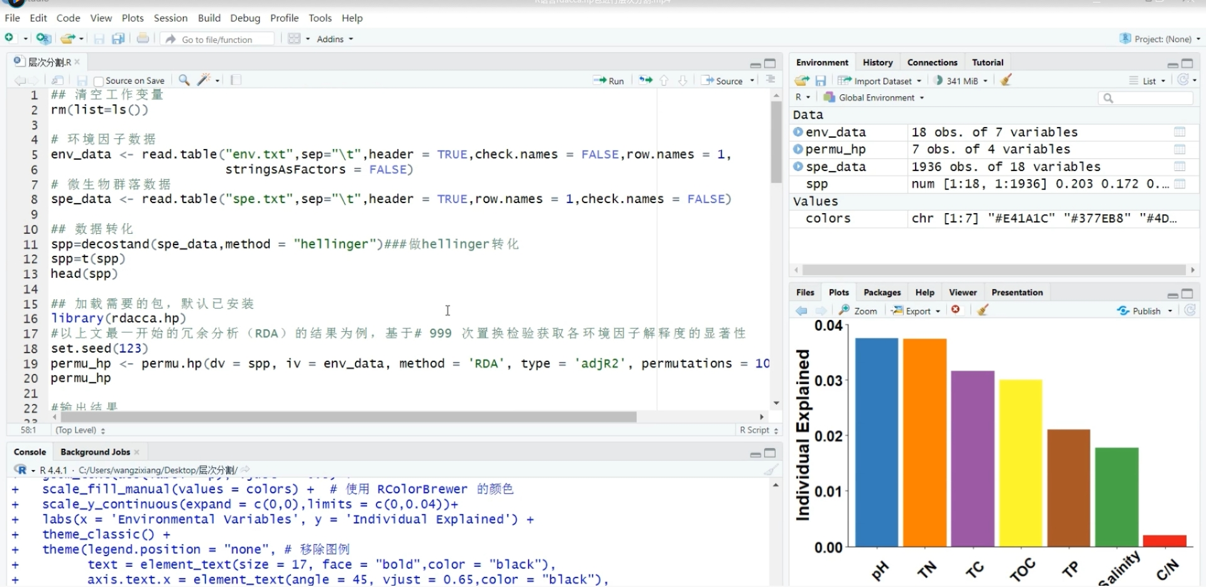Expand spe_data object details

click(x=798, y=167)
